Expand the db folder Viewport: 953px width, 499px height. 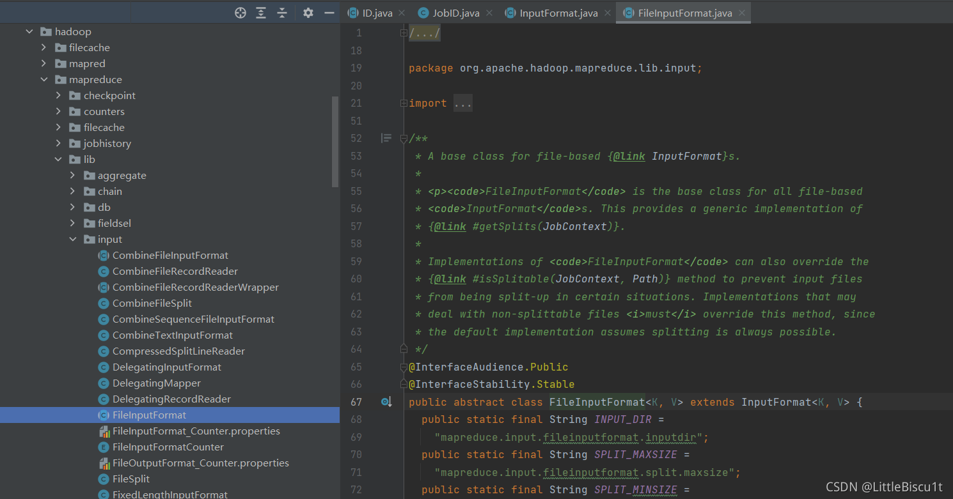(72, 207)
